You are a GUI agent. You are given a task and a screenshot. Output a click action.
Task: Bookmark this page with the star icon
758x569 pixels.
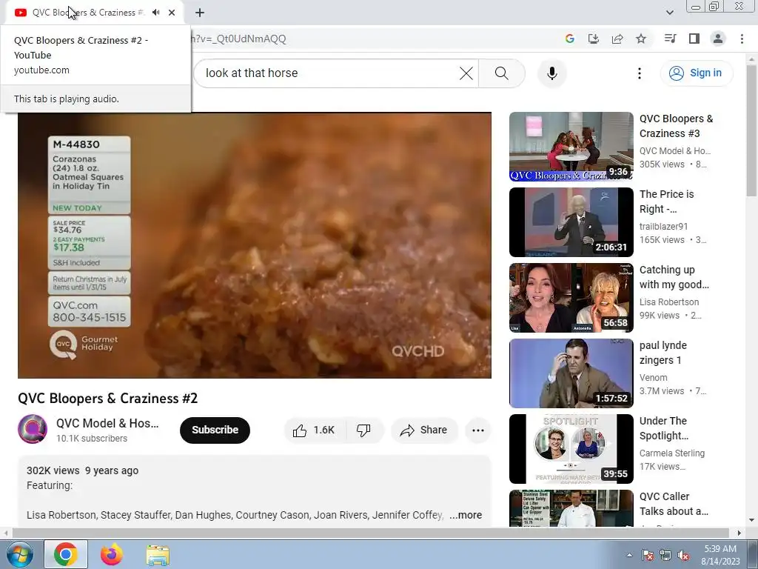point(641,39)
